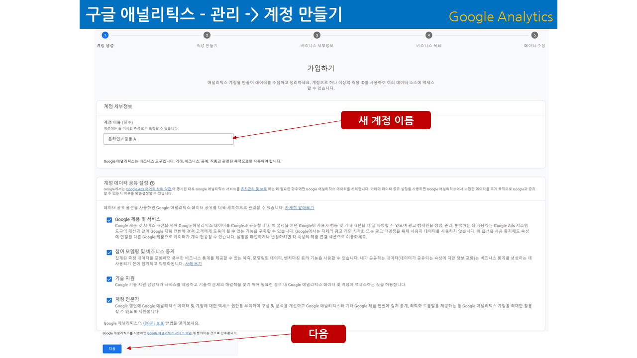Toggle the 참여 모델링 및 비즈니스 통계 checkbox

(x=109, y=252)
